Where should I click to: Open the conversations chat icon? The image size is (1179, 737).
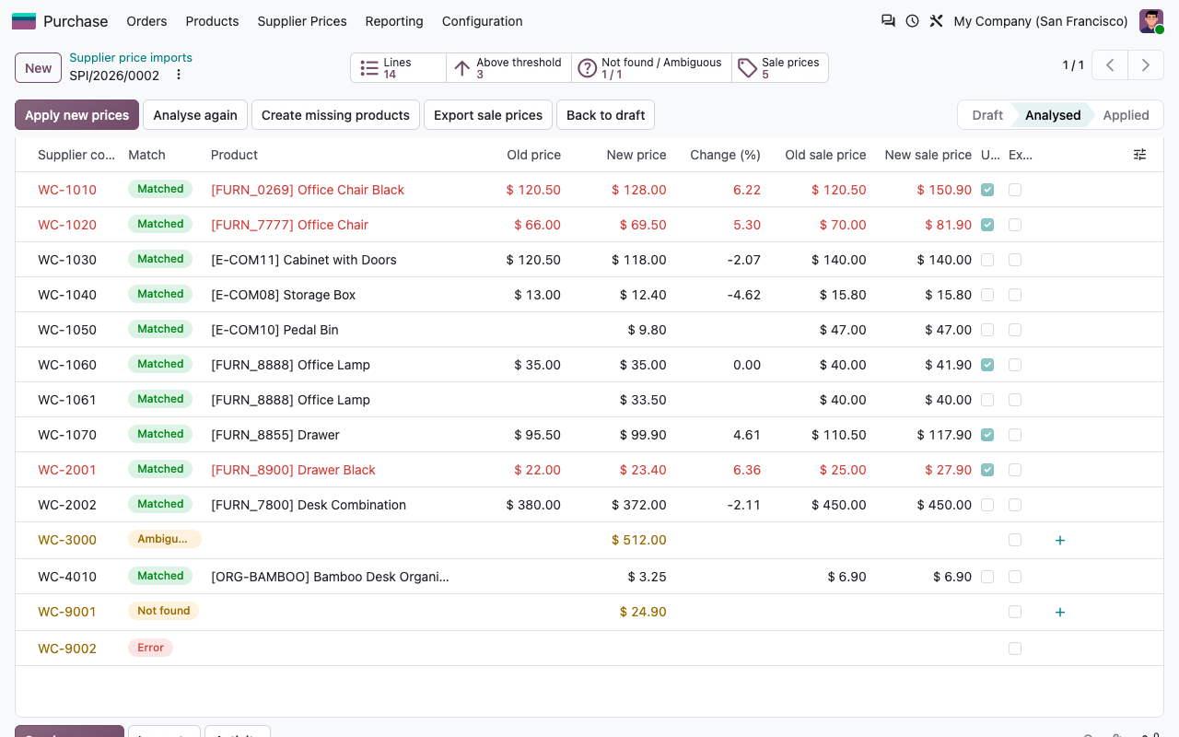(x=888, y=21)
